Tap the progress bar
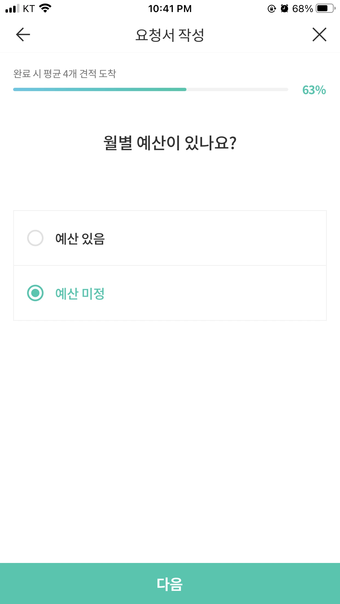 pos(151,89)
